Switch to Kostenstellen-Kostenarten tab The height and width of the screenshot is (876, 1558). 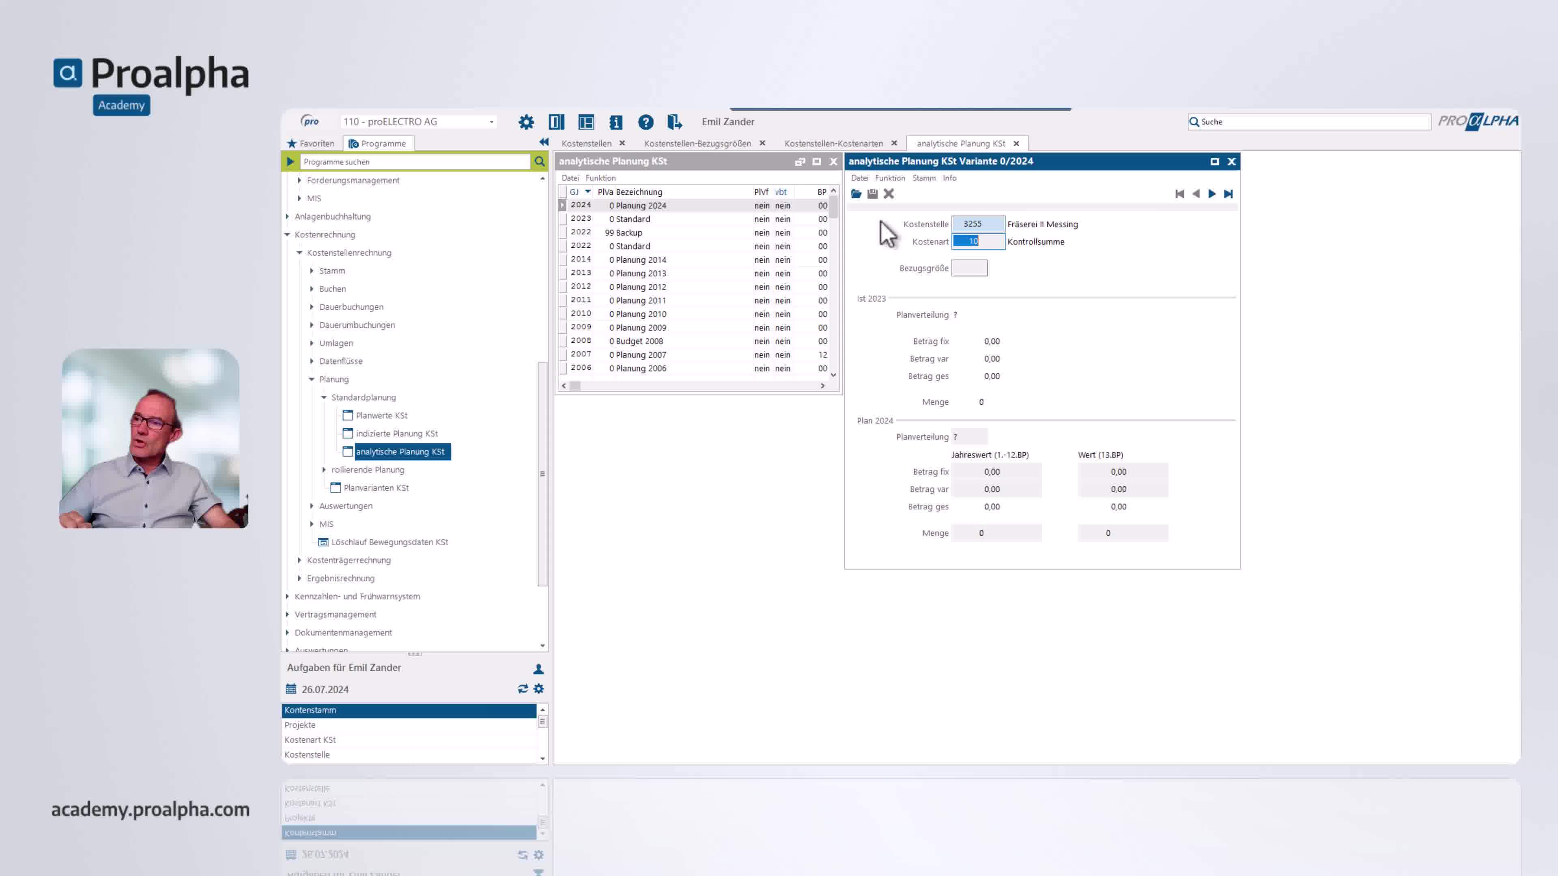(833, 143)
